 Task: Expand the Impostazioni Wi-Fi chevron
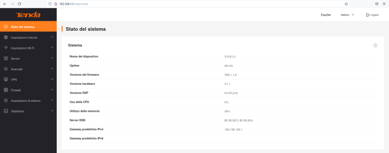[x=52, y=48]
